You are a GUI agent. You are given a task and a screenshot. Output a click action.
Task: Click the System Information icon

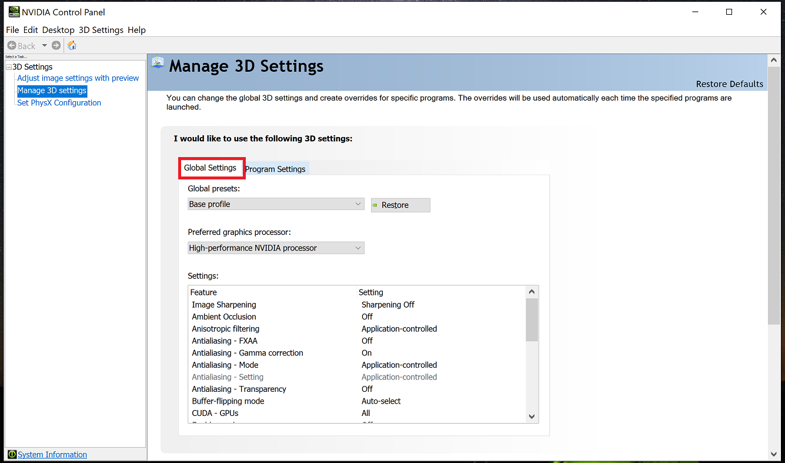12,455
